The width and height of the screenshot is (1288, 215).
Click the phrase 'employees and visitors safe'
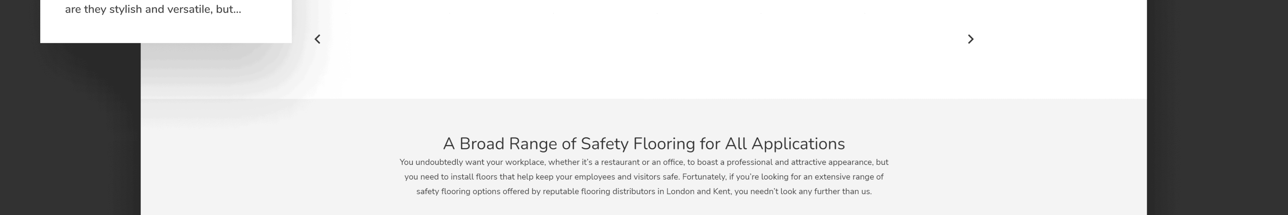[627, 177]
